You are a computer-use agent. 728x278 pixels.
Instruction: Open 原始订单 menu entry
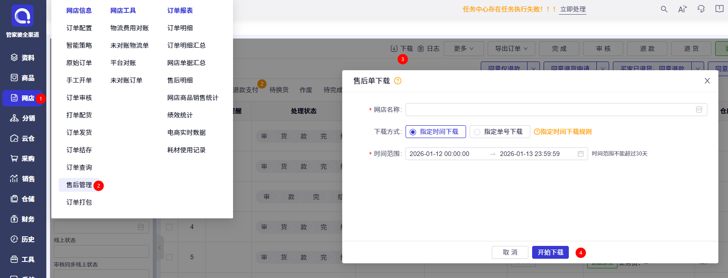pyautogui.click(x=79, y=63)
